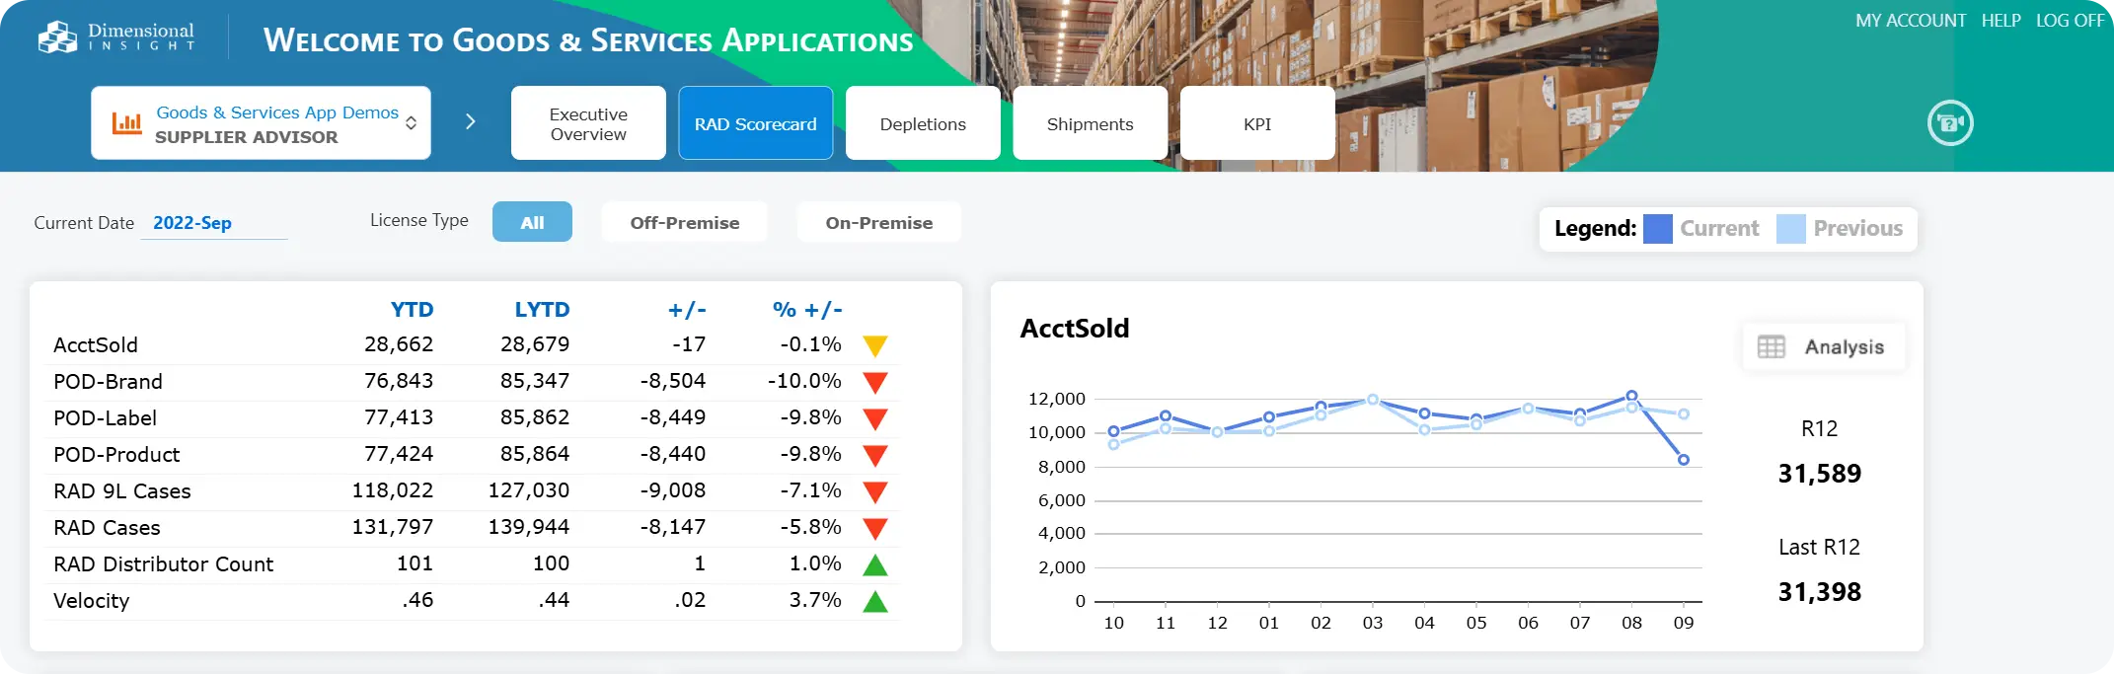
Task: Click the bar chart icon in app selector
Action: click(x=126, y=123)
